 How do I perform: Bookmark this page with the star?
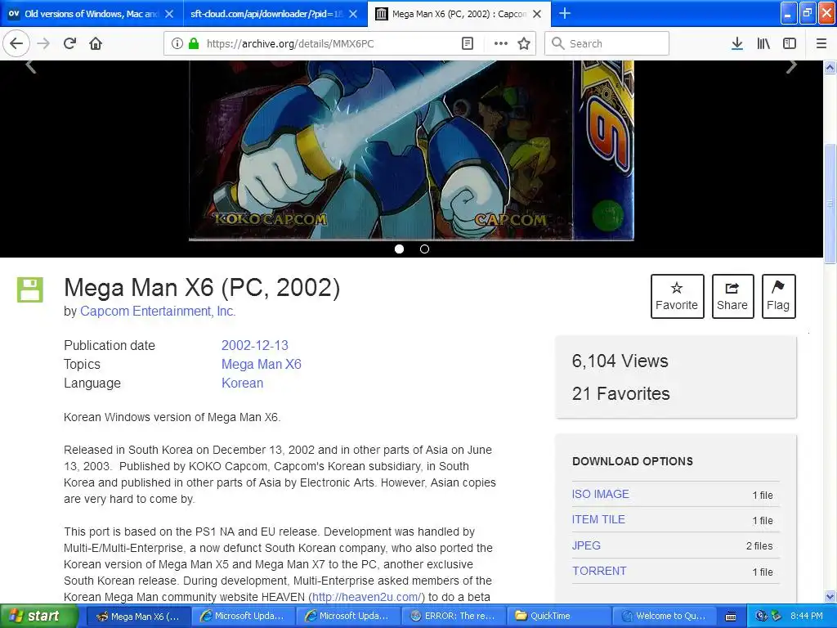(524, 43)
